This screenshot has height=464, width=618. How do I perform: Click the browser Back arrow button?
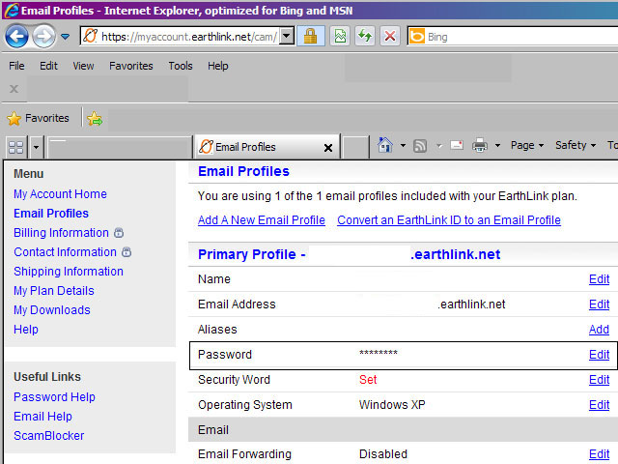(x=16, y=37)
